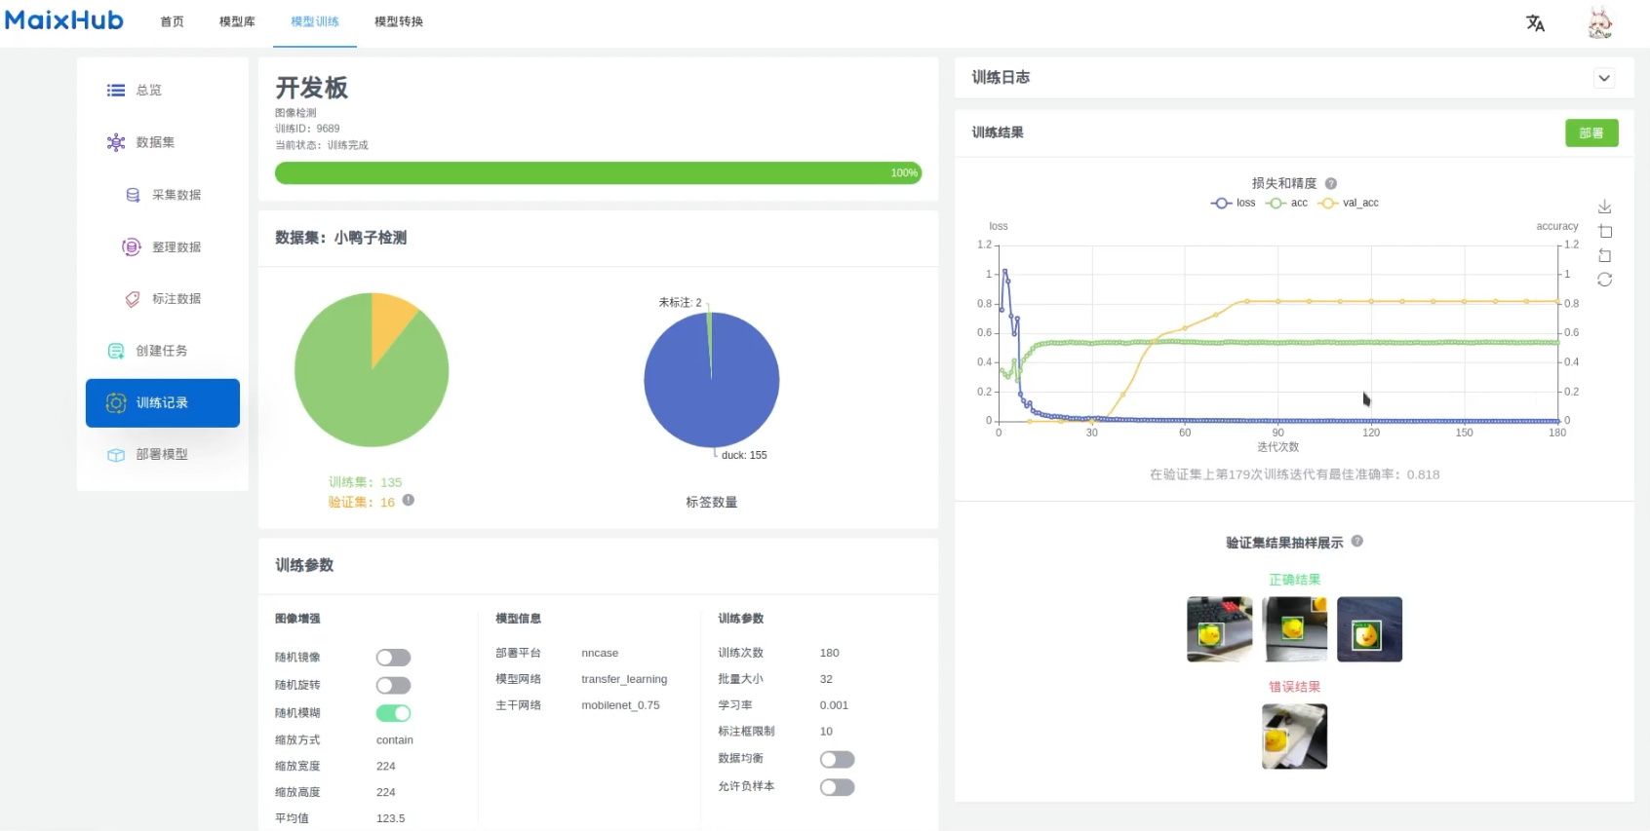Download the loss chart as image
The width and height of the screenshot is (1650, 831).
pyautogui.click(x=1604, y=208)
